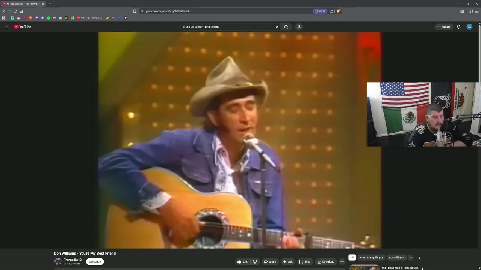Image resolution: width=481 pixels, height=270 pixels.
Task: Open the Spotify bookmark icon
Action: (x=48, y=18)
